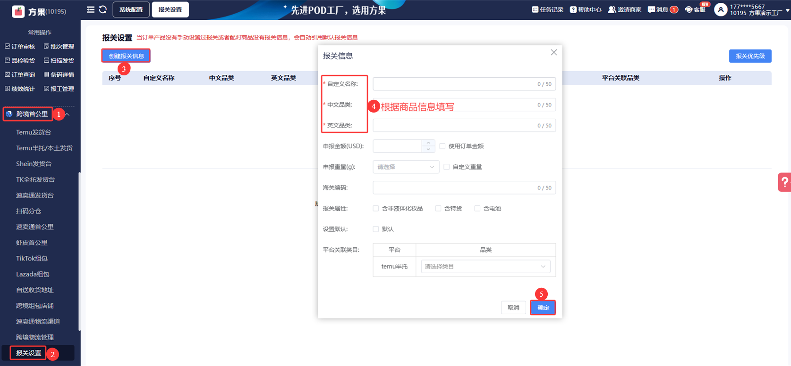
Task: Enable 自定义重量 checkbox
Action: (446, 167)
